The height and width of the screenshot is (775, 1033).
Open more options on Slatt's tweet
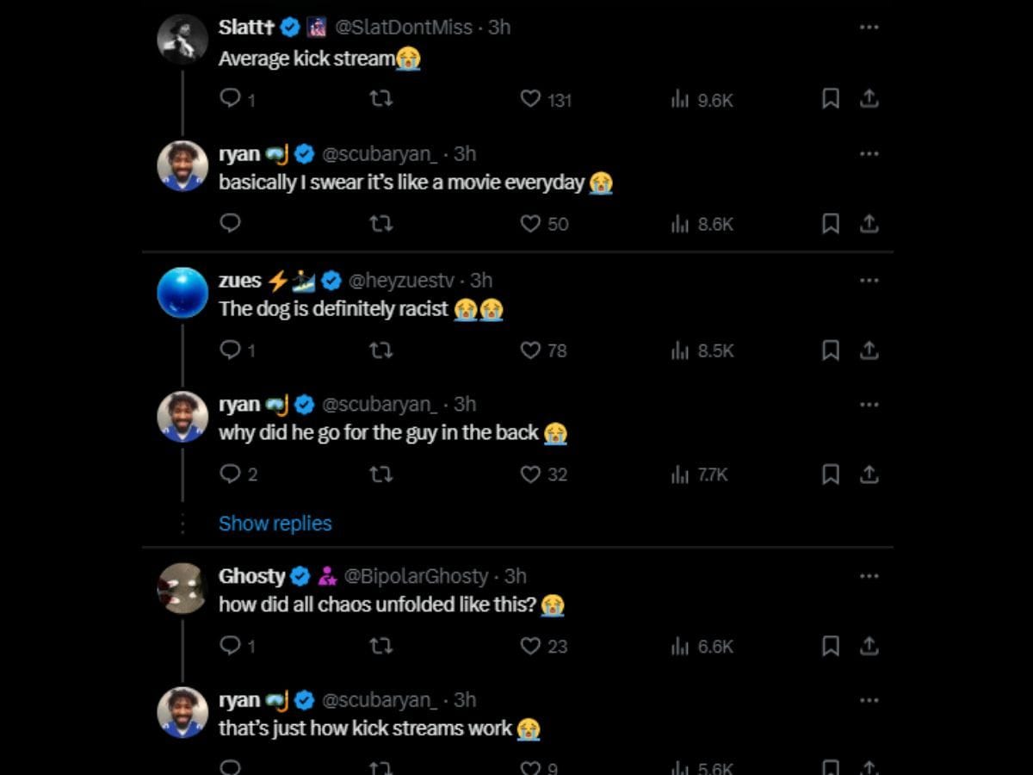tap(869, 28)
